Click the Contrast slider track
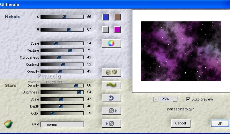This screenshot has width=230, height=134. pyautogui.click(x=62, y=64)
